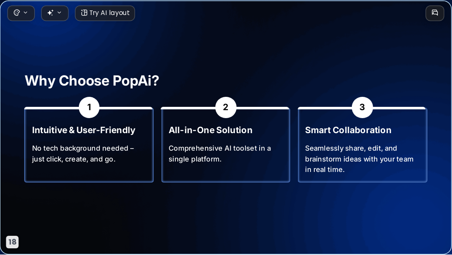Click the layout icon in Try AI layout
This screenshot has width=452, height=255.
coord(84,13)
